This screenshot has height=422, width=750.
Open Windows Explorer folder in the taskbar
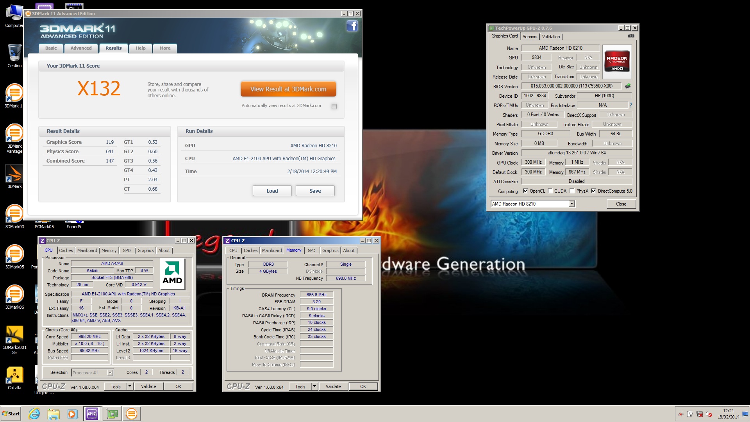click(x=54, y=414)
